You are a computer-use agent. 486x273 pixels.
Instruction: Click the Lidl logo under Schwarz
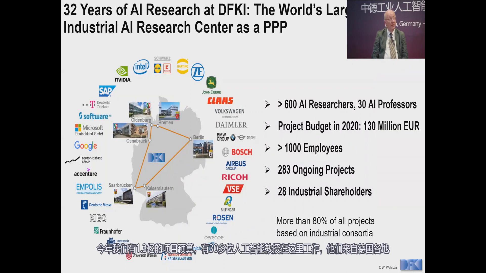157,69
